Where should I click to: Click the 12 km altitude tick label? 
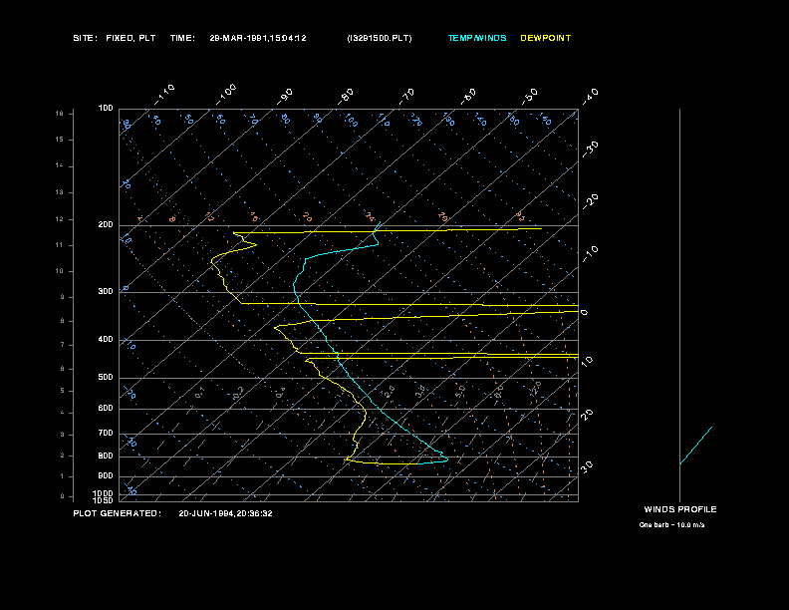point(60,219)
